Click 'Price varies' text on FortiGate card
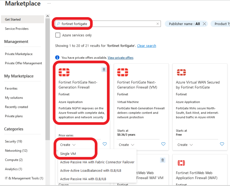Screen dimensions: 230x186 [x=66, y=135]
